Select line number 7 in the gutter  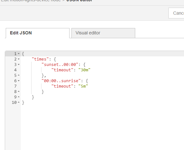(x=15, y=86)
